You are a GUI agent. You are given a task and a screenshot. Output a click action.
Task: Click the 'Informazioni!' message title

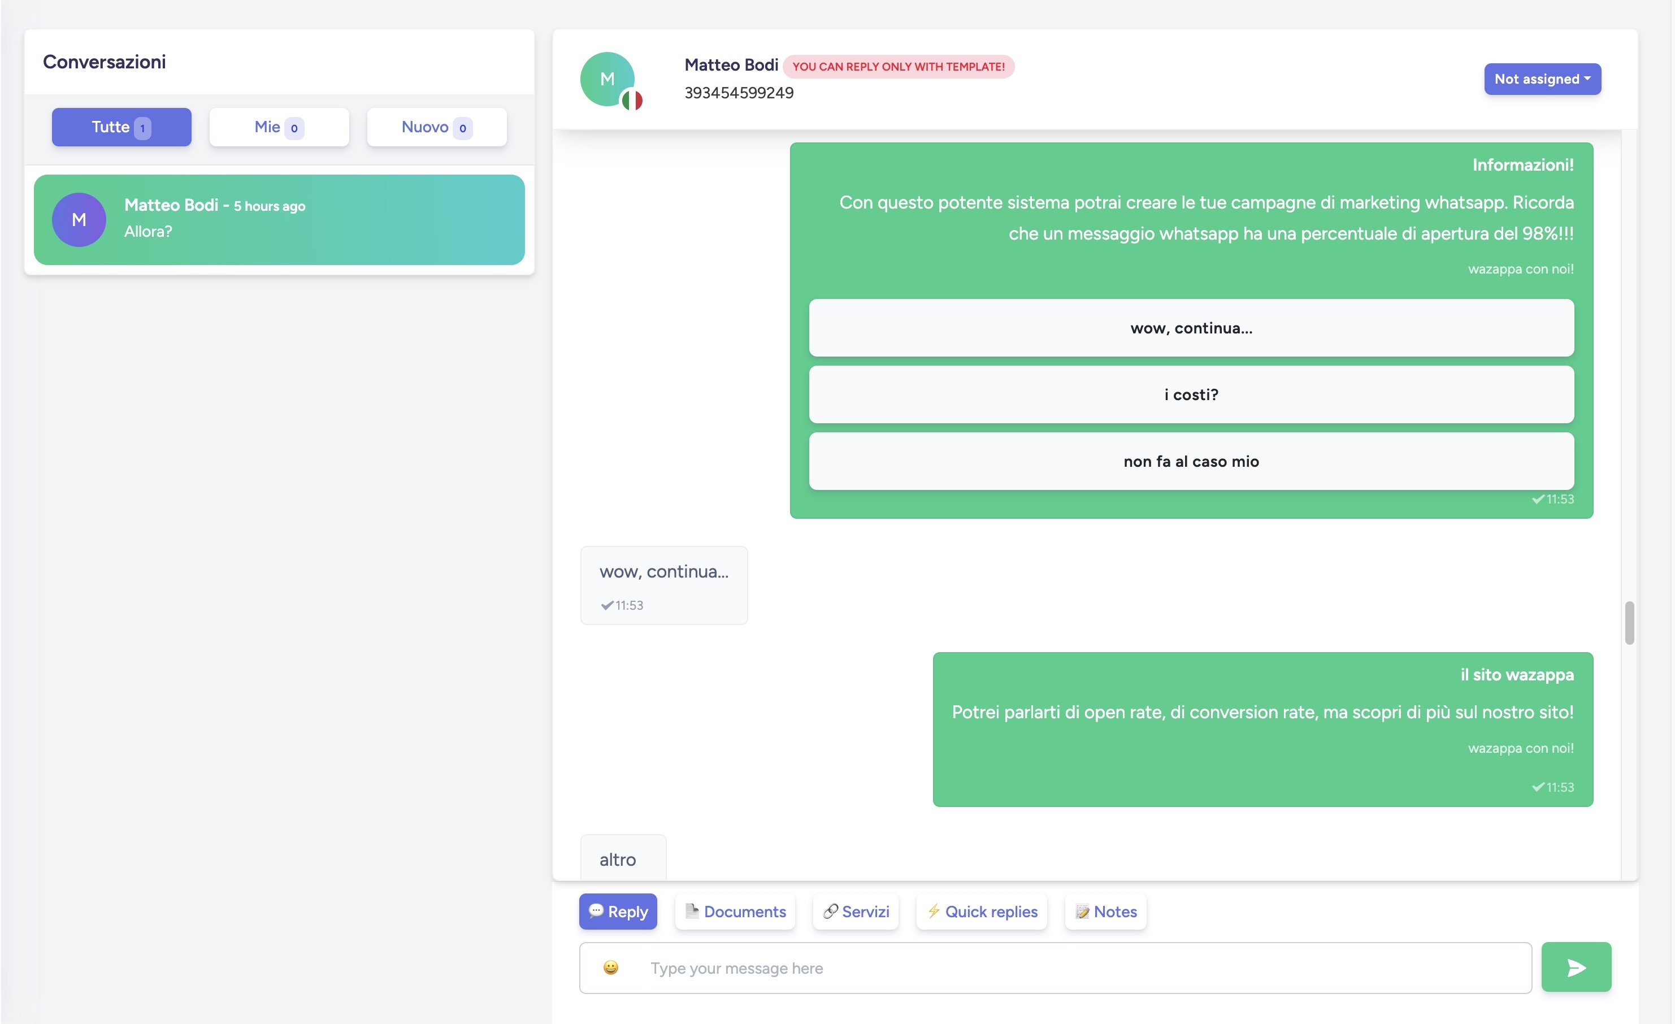[x=1523, y=164]
